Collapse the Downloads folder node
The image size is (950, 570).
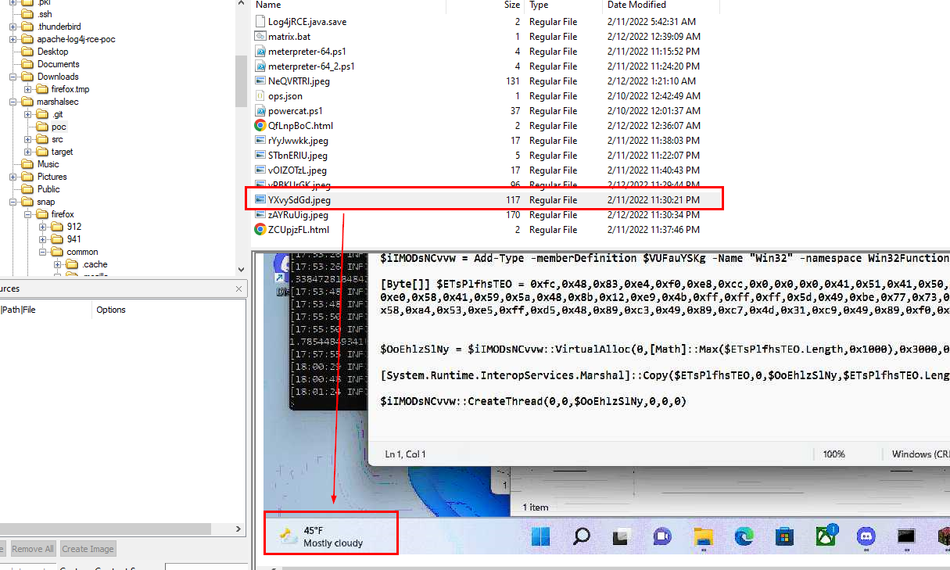pyautogui.click(x=13, y=77)
